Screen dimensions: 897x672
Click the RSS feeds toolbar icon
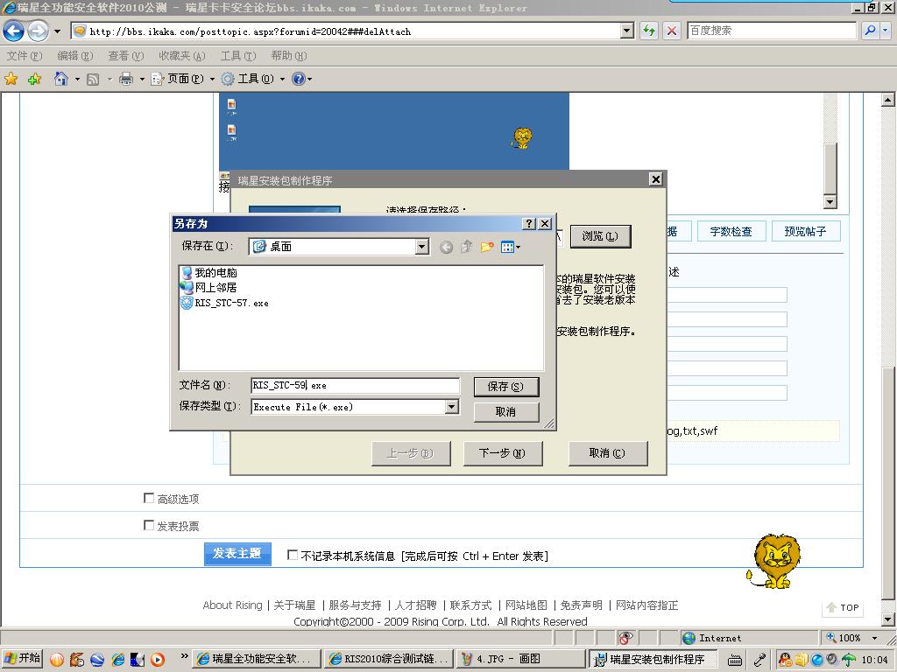[93, 80]
